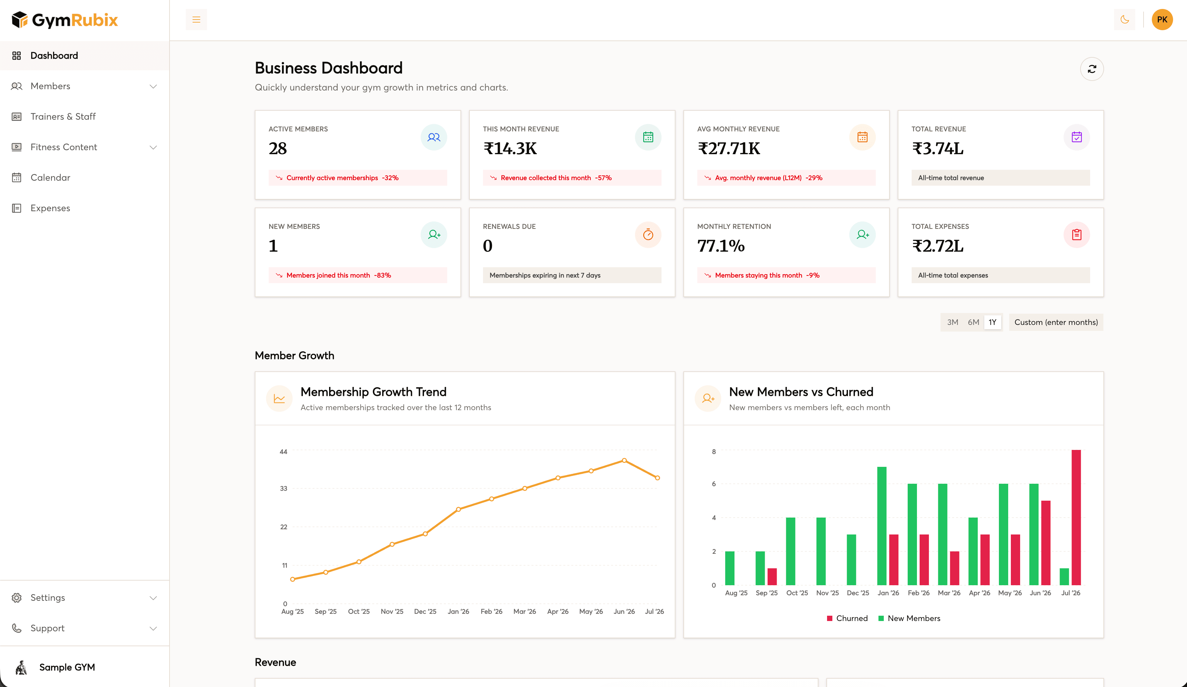Toggle the Churned legend item

pyautogui.click(x=847, y=618)
